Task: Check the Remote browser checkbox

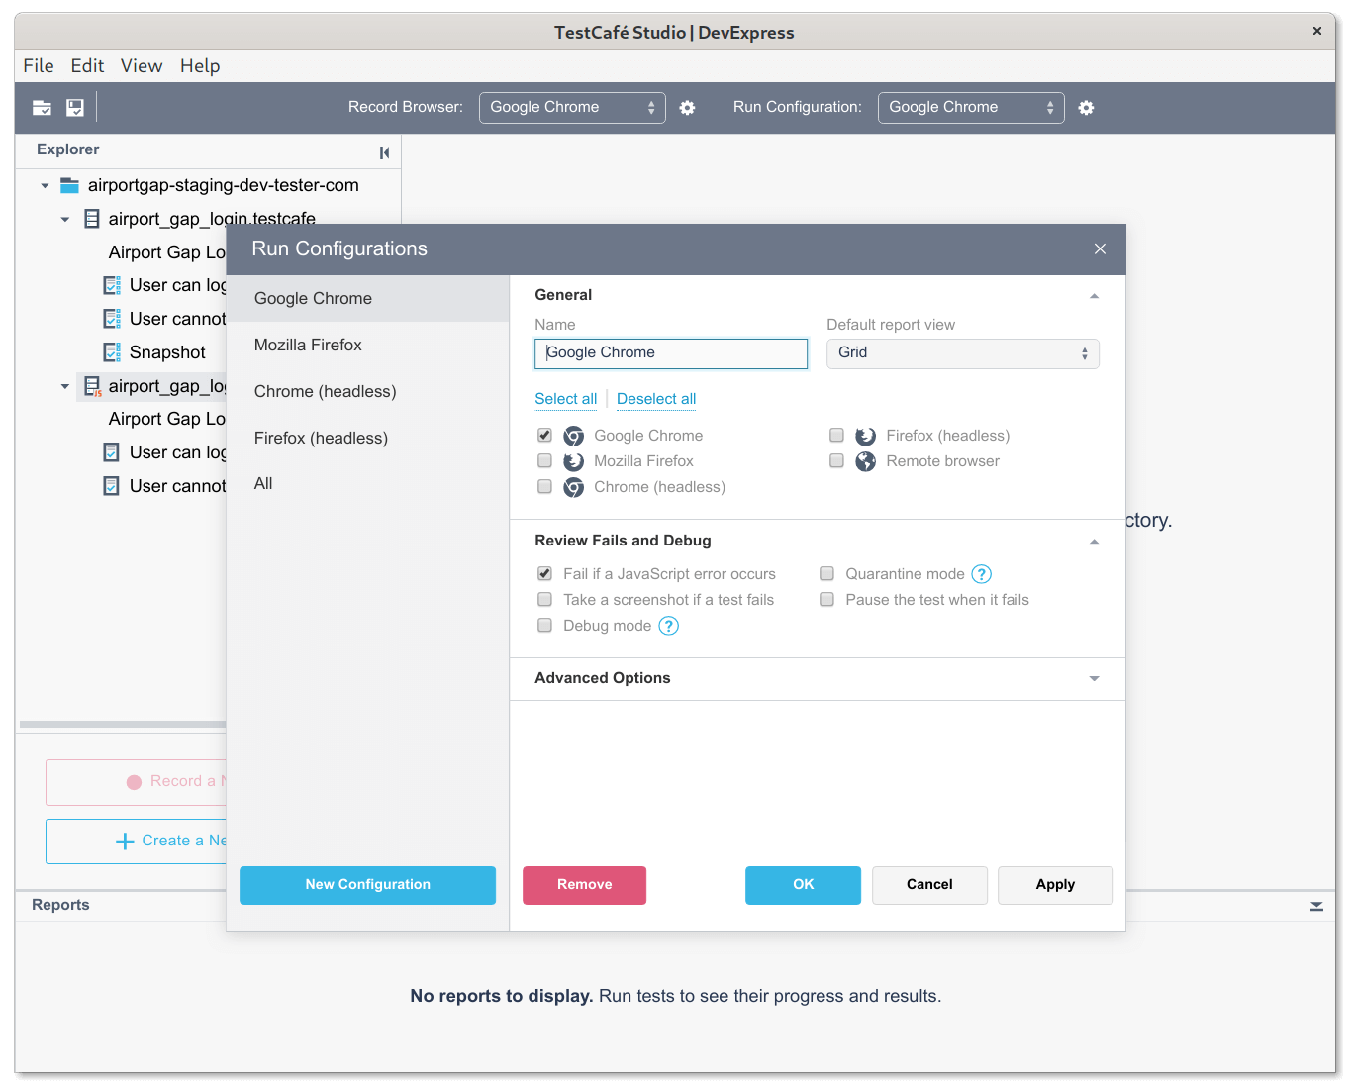Action: click(836, 461)
